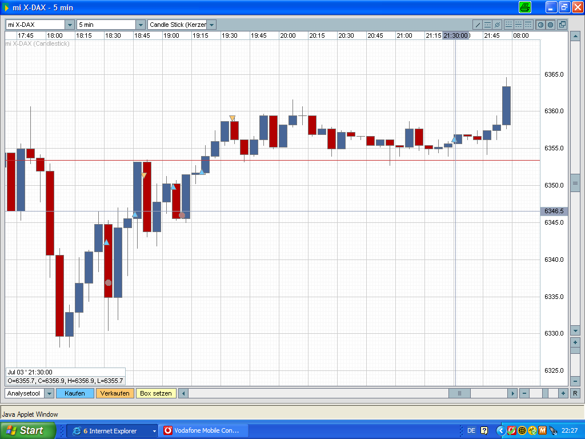Click the vertical scrollbar thumb handle
Screen dimensions: 585x439
575,183
